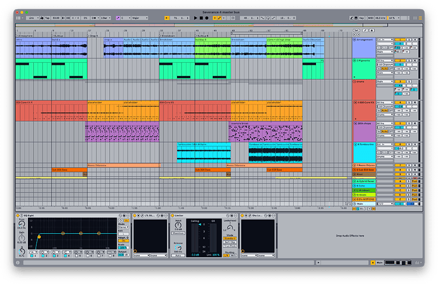Toggle the computer MIDI keyboard icon
Image resolution: width=438 pixels, height=284 pixels.
coord(356,18)
